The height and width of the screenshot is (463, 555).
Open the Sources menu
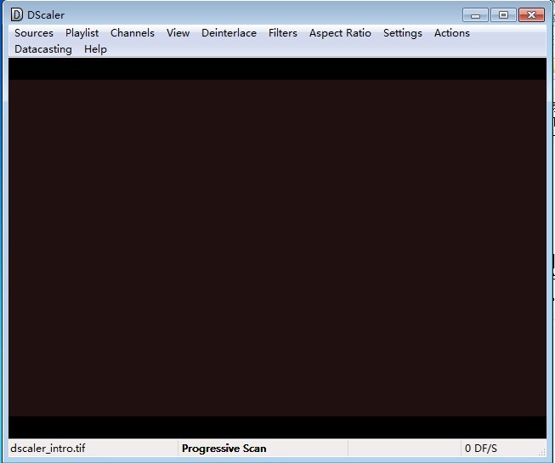click(34, 33)
